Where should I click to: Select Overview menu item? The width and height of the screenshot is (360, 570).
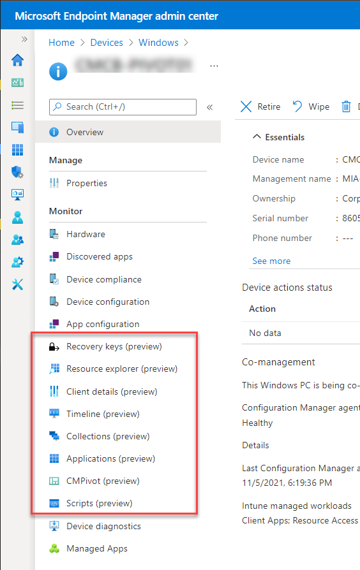(x=128, y=132)
